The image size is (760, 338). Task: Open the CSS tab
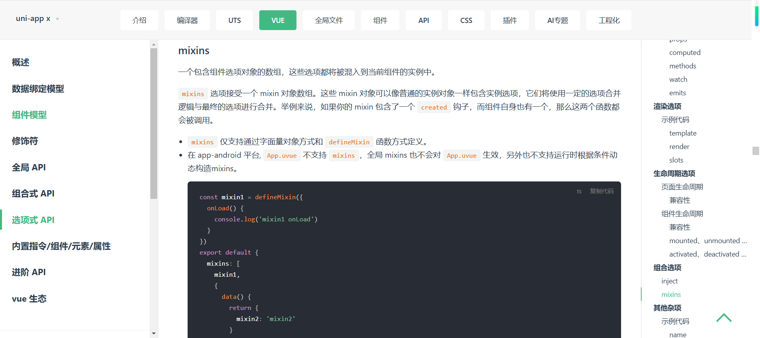coord(466,20)
